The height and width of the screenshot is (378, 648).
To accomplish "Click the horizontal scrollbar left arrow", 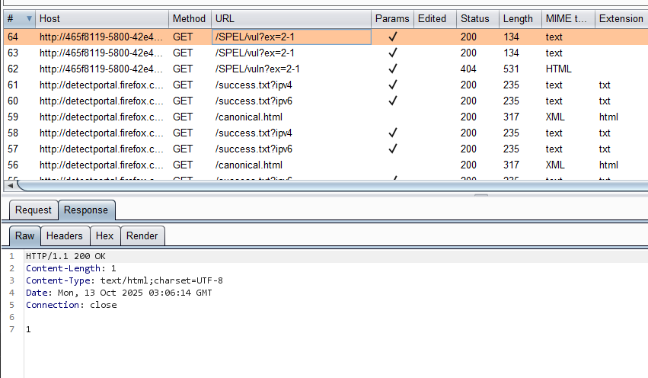I will tap(11, 186).
